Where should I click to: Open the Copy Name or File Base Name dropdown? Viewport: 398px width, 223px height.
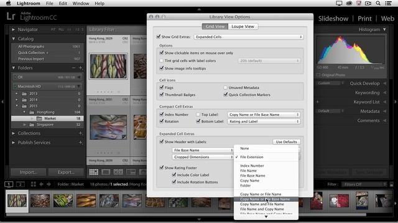pos(264,115)
